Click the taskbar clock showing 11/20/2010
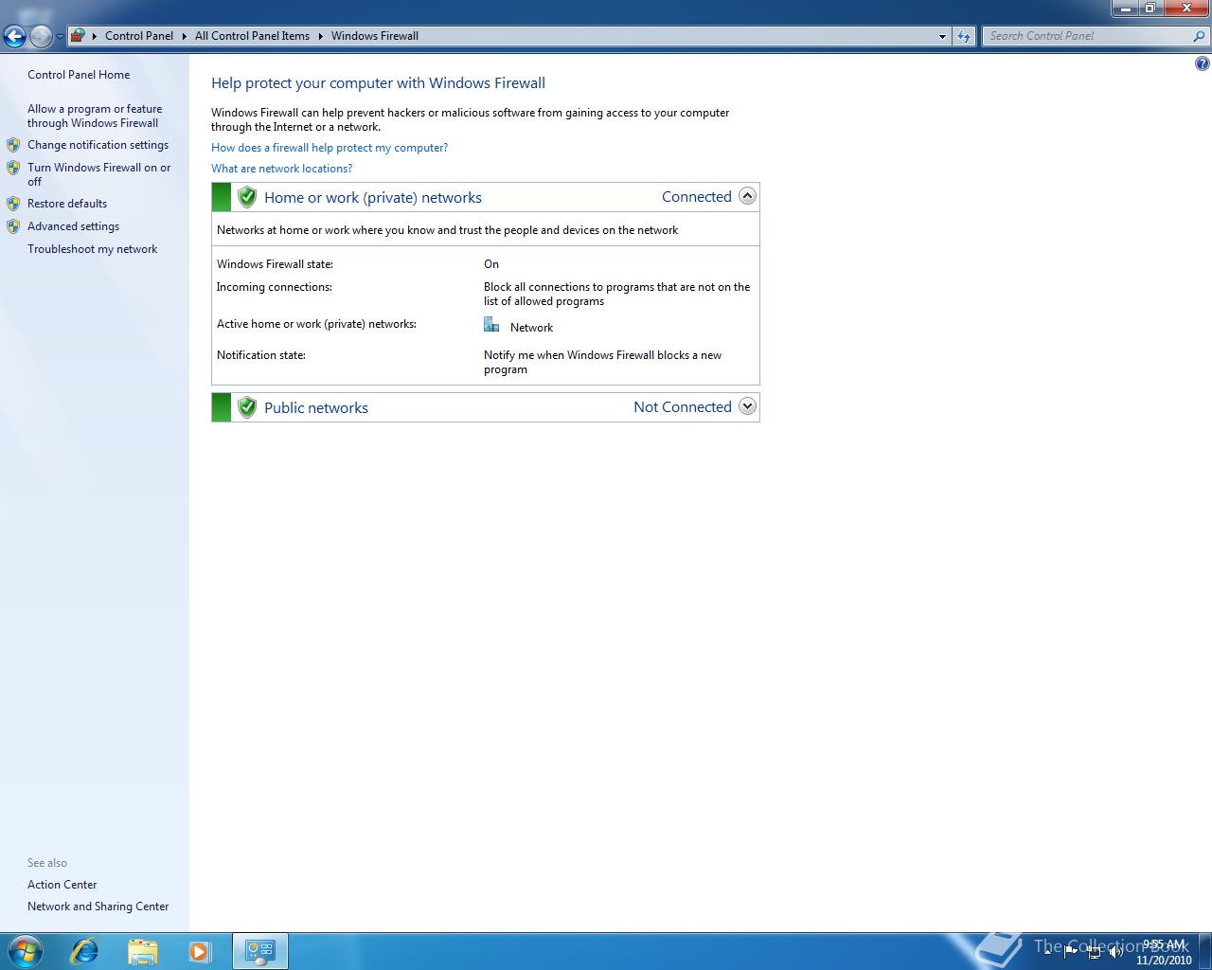This screenshot has height=970, width=1212. click(1164, 952)
